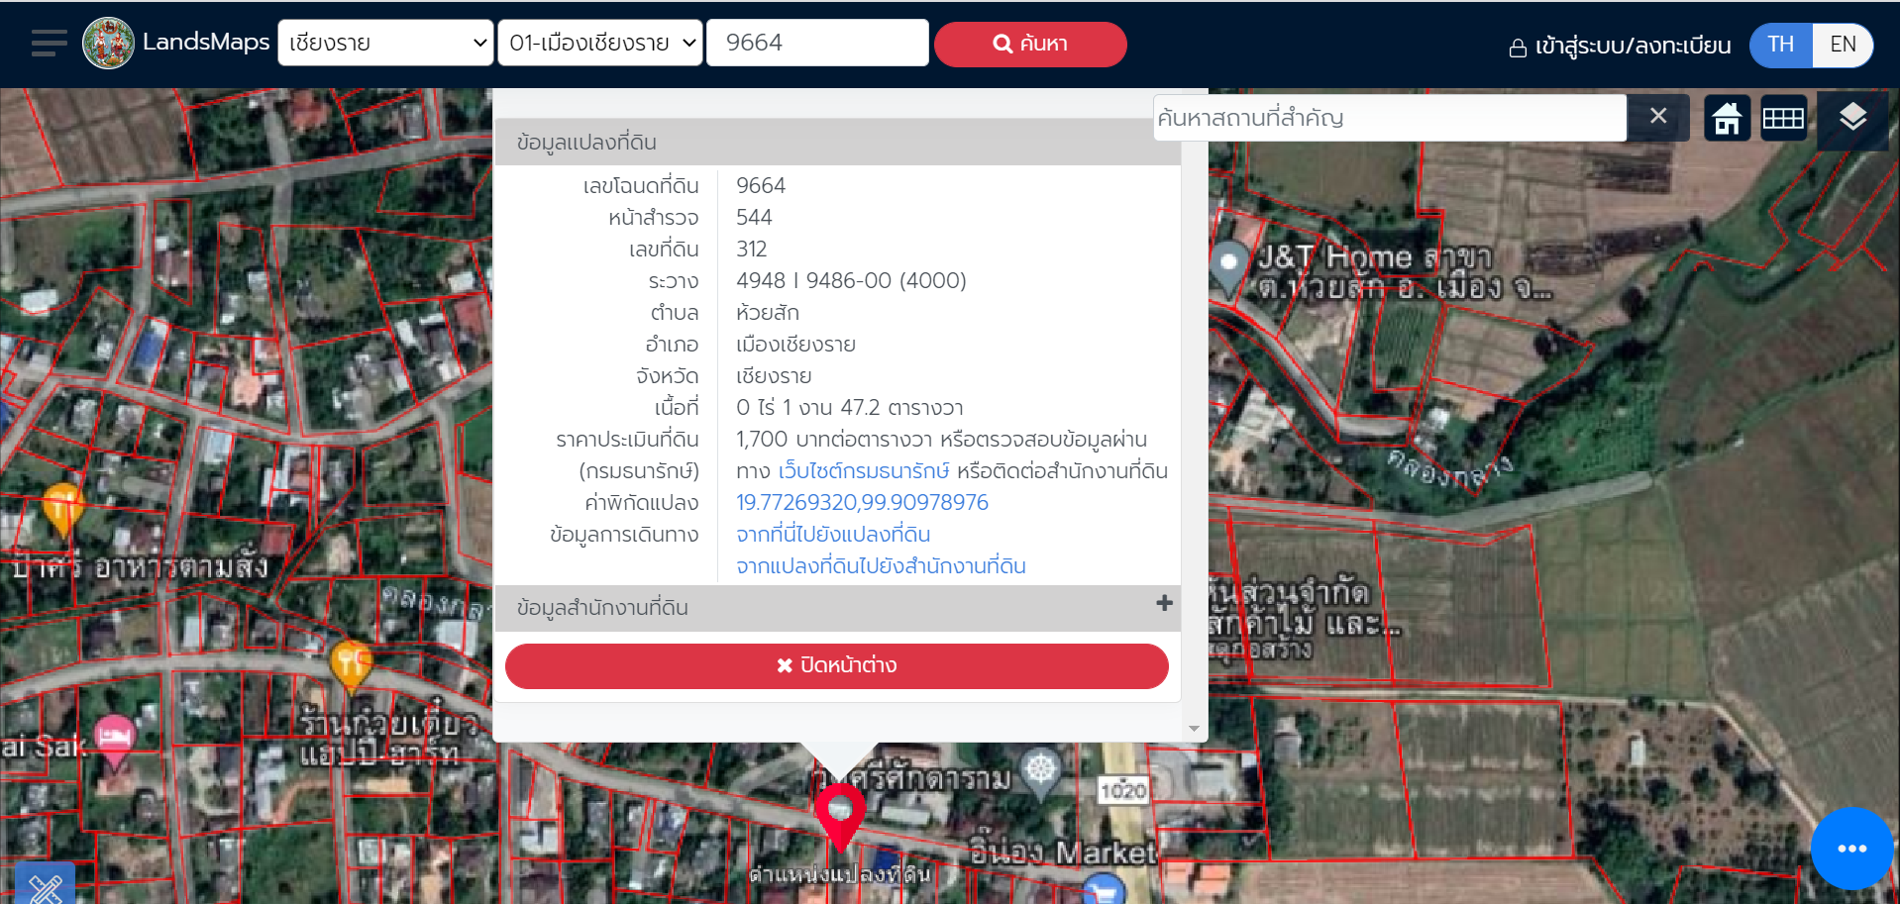This screenshot has height=904, width=1900.
Task: Click the grid map sheet icon
Action: (1783, 119)
